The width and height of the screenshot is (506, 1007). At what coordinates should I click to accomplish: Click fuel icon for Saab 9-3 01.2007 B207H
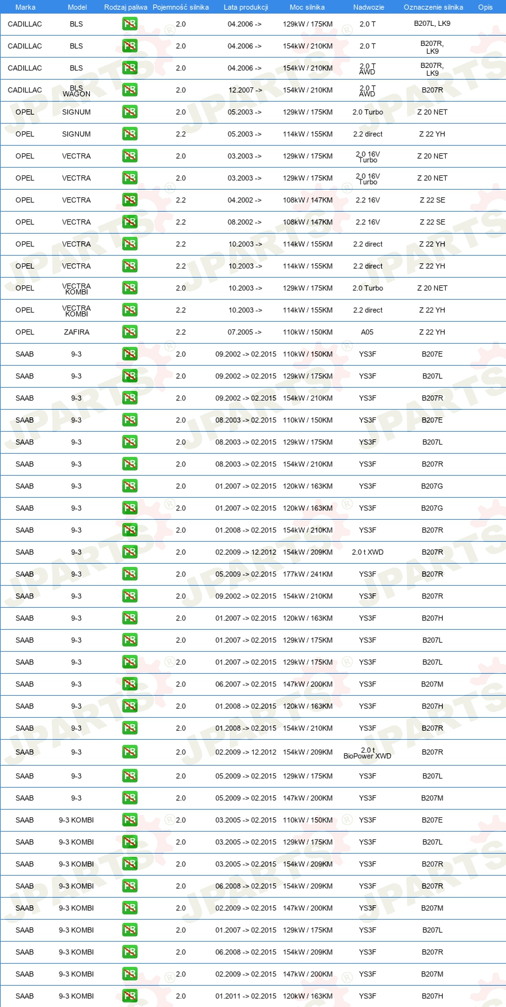pyautogui.click(x=129, y=618)
